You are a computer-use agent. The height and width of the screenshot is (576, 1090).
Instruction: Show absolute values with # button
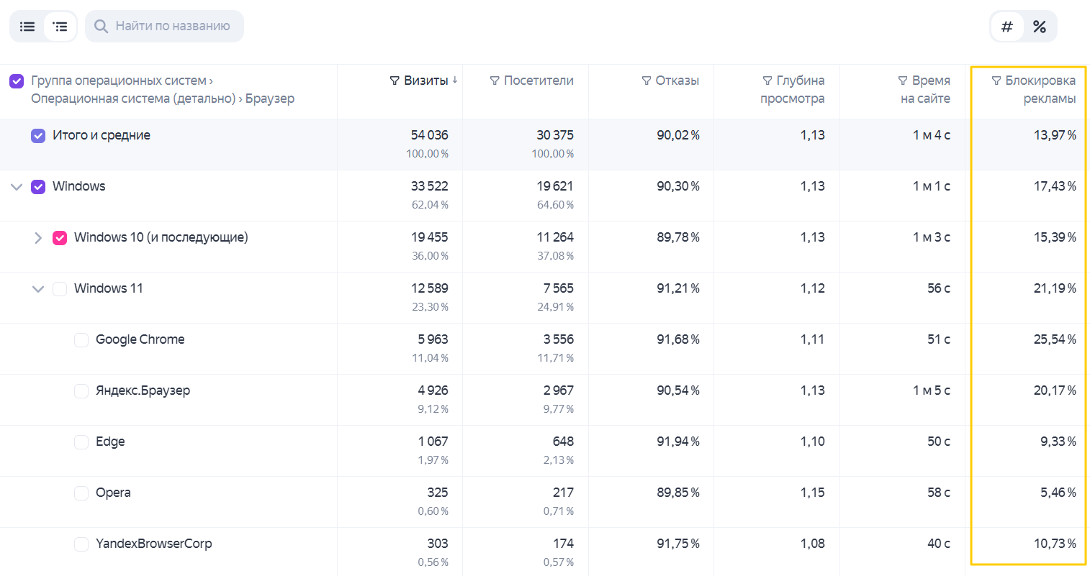click(1007, 27)
